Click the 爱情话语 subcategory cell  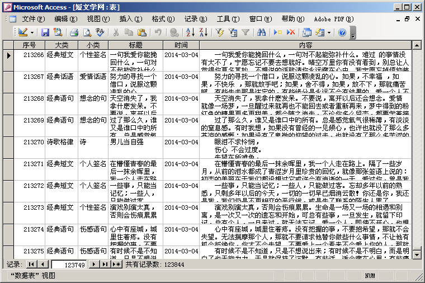[93, 82]
